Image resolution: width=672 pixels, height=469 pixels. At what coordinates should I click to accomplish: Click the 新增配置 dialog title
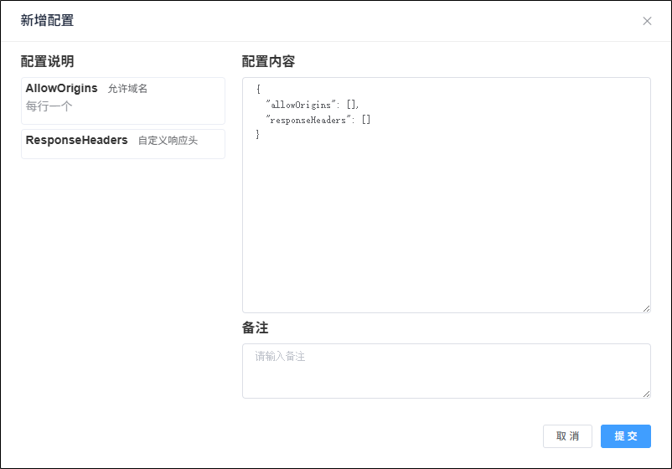coord(47,21)
